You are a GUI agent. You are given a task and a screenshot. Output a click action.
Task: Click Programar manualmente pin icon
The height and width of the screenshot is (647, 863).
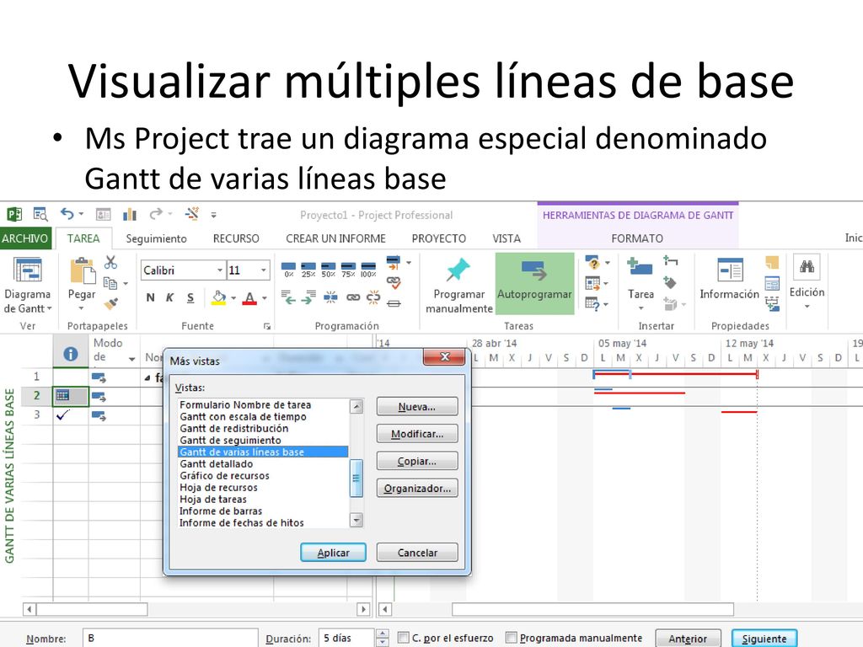(458, 270)
